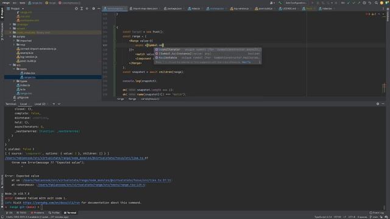This screenshot has width=390, height=219.
Task: Open the like.ts:37:11 stack trace link
Action: (97, 180)
